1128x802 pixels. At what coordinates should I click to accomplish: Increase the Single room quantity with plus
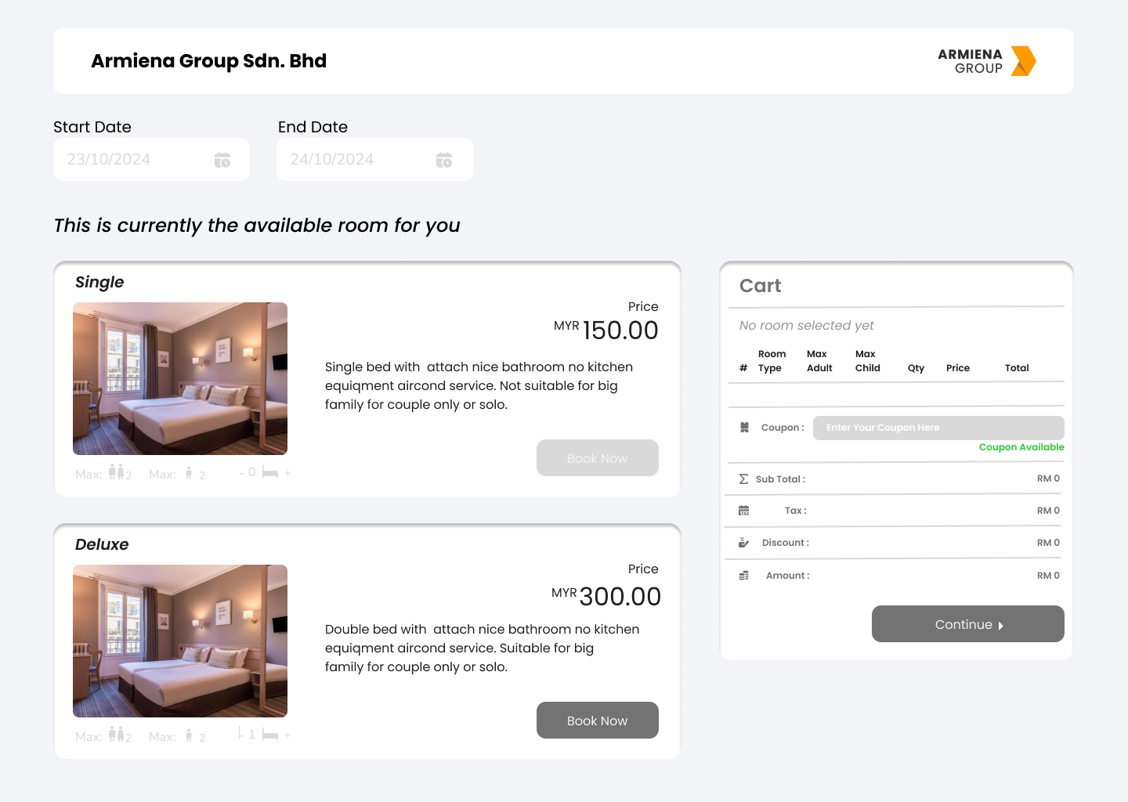coord(287,473)
